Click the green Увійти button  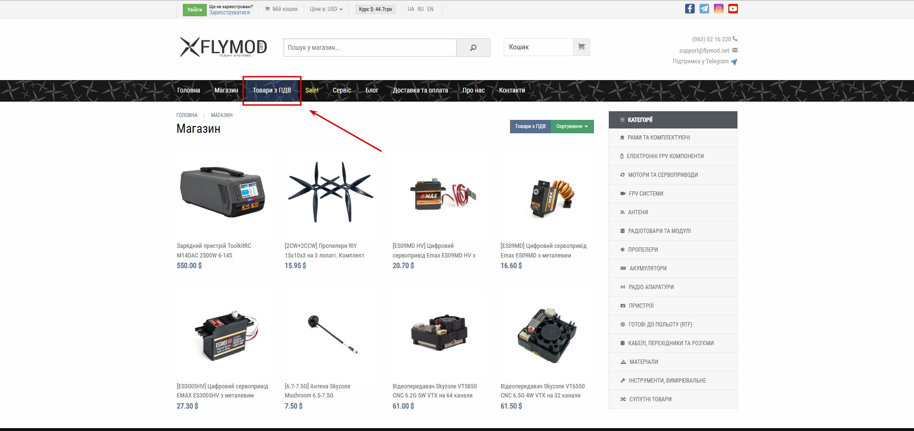click(194, 10)
